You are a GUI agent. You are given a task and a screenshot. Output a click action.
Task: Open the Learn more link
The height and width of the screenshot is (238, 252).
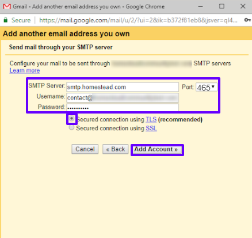[25, 70]
